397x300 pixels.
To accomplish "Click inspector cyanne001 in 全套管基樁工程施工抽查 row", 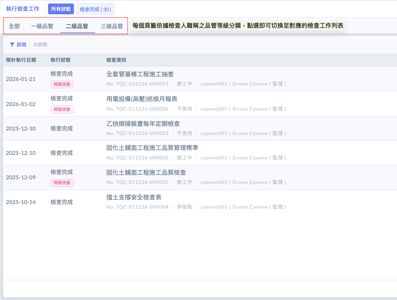I will pos(243,84).
